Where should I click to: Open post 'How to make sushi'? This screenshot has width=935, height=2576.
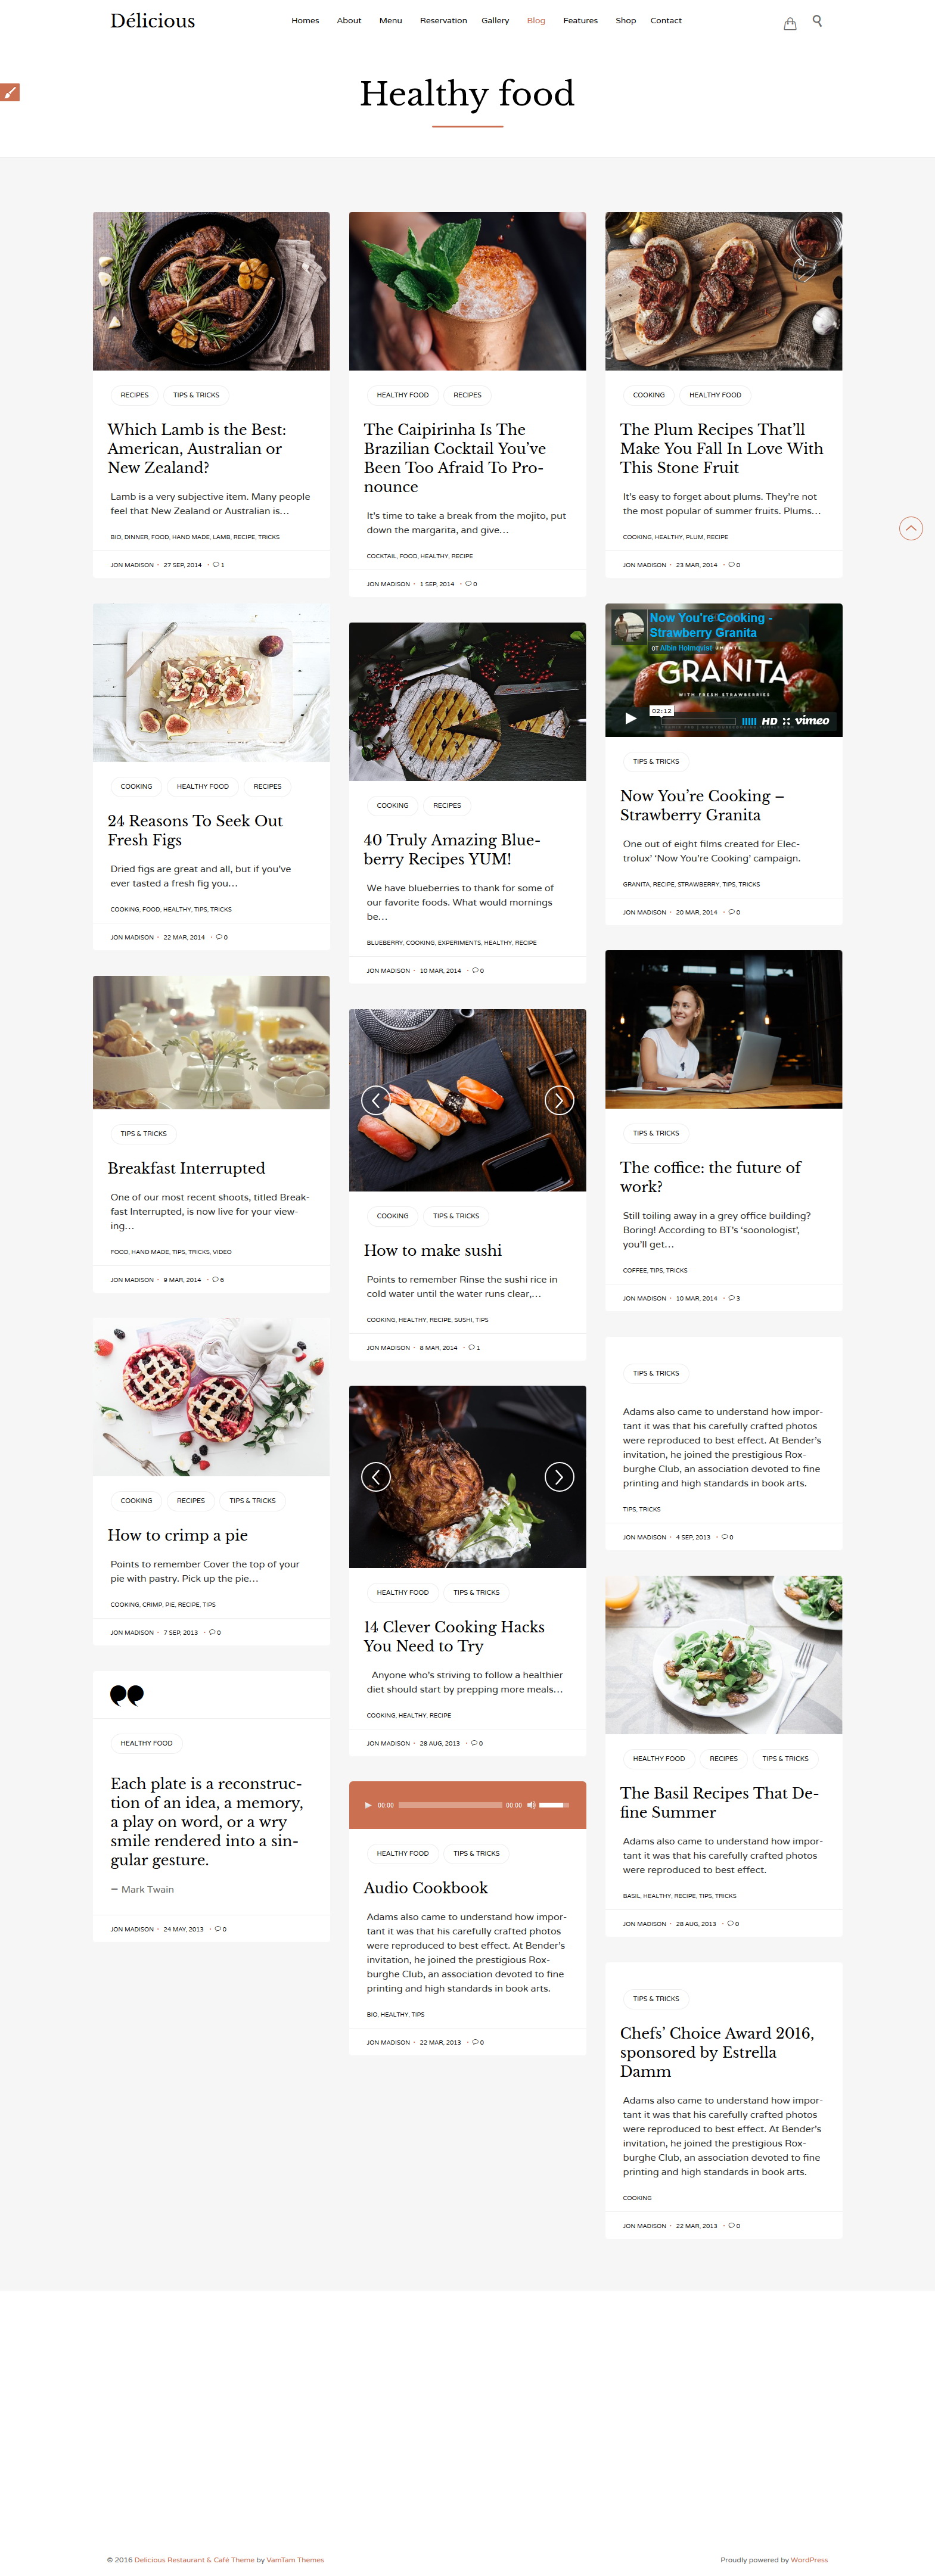pos(433,1250)
